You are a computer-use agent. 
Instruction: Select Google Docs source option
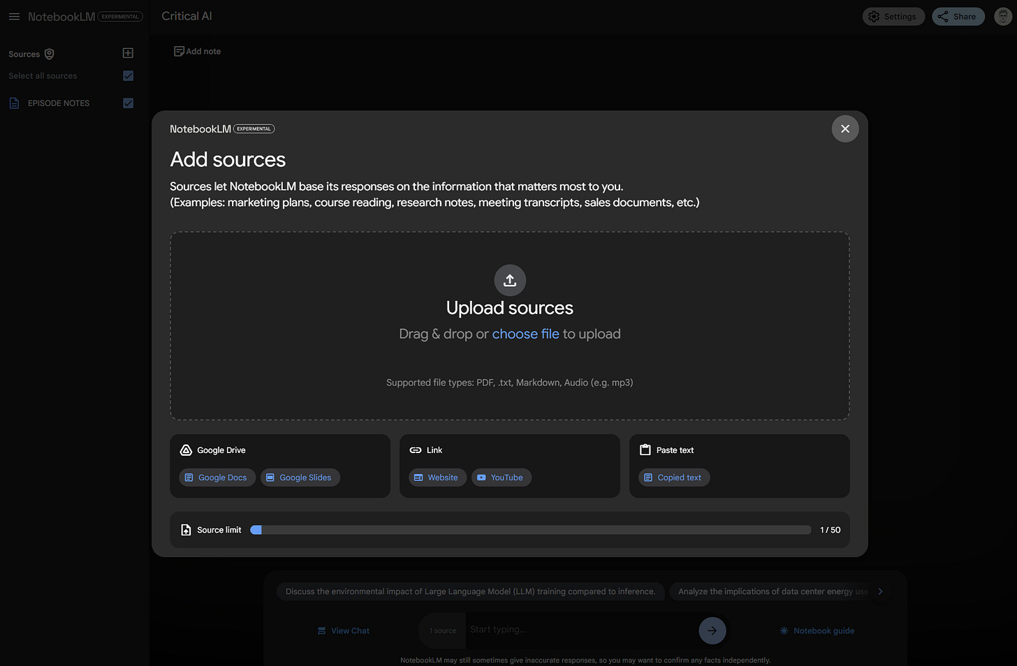tap(217, 478)
